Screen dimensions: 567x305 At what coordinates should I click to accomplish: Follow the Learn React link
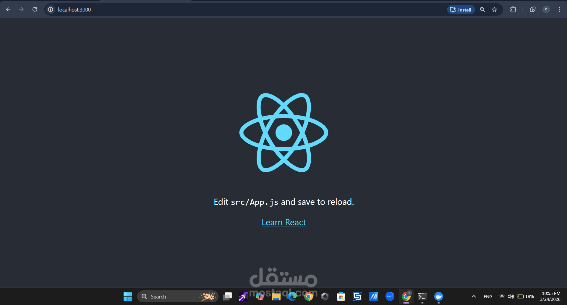pyautogui.click(x=284, y=222)
